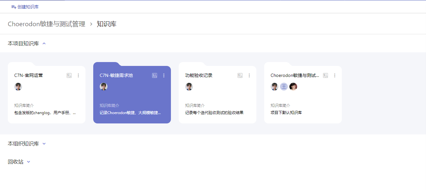The image size is (426, 190).
Task: Open the more-options menu for C7N-官网运营
Action: coord(78,76)
